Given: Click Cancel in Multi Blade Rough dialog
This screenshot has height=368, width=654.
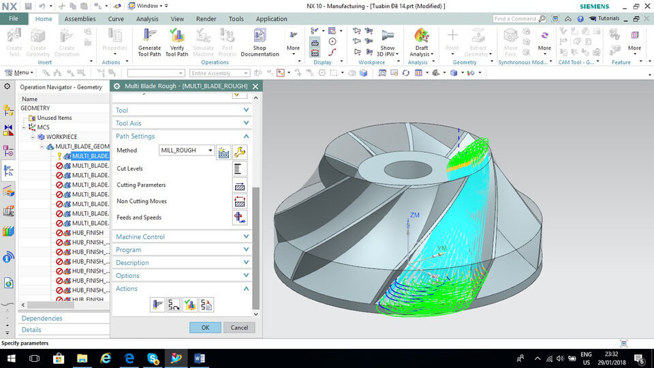Looking at the screenshot, I should point(239,328).
